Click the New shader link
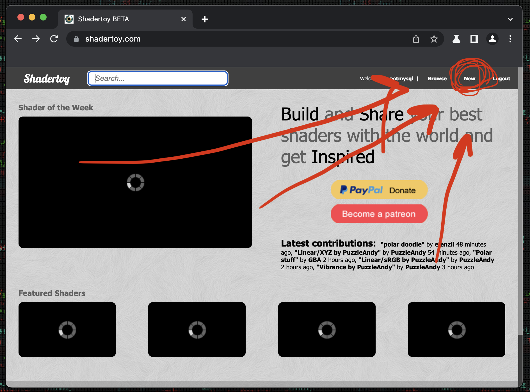The image size is (530, 392). 470,79
